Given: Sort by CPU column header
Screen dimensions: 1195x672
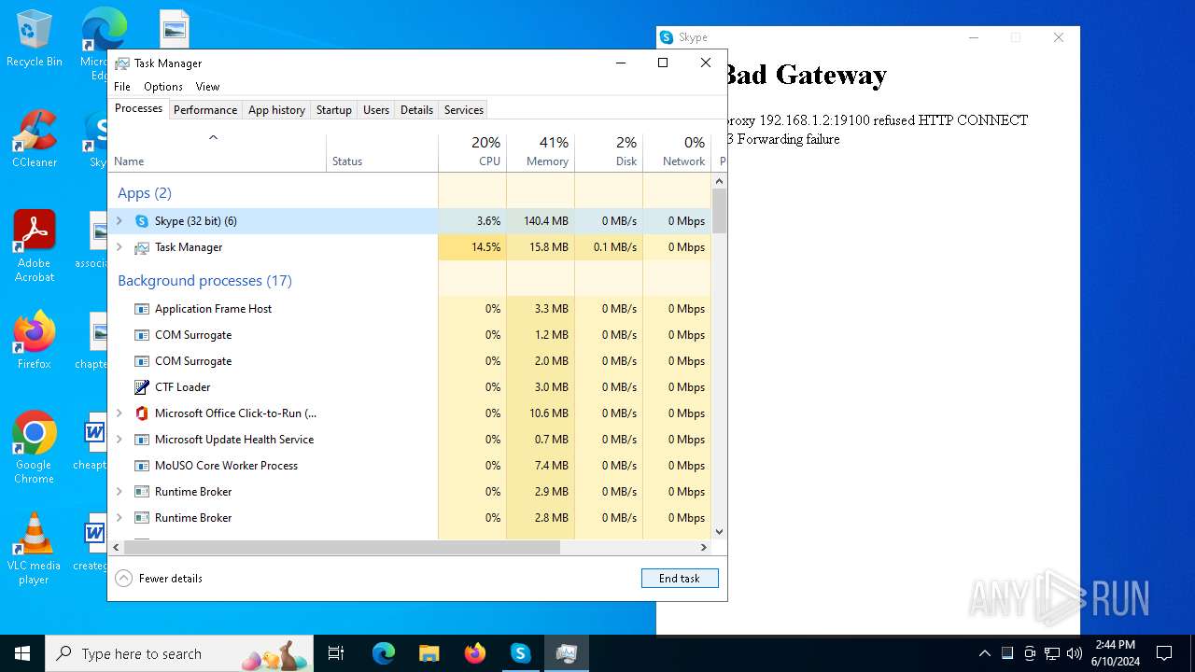Looking at the screenshot, I should [x=472, y=152].
